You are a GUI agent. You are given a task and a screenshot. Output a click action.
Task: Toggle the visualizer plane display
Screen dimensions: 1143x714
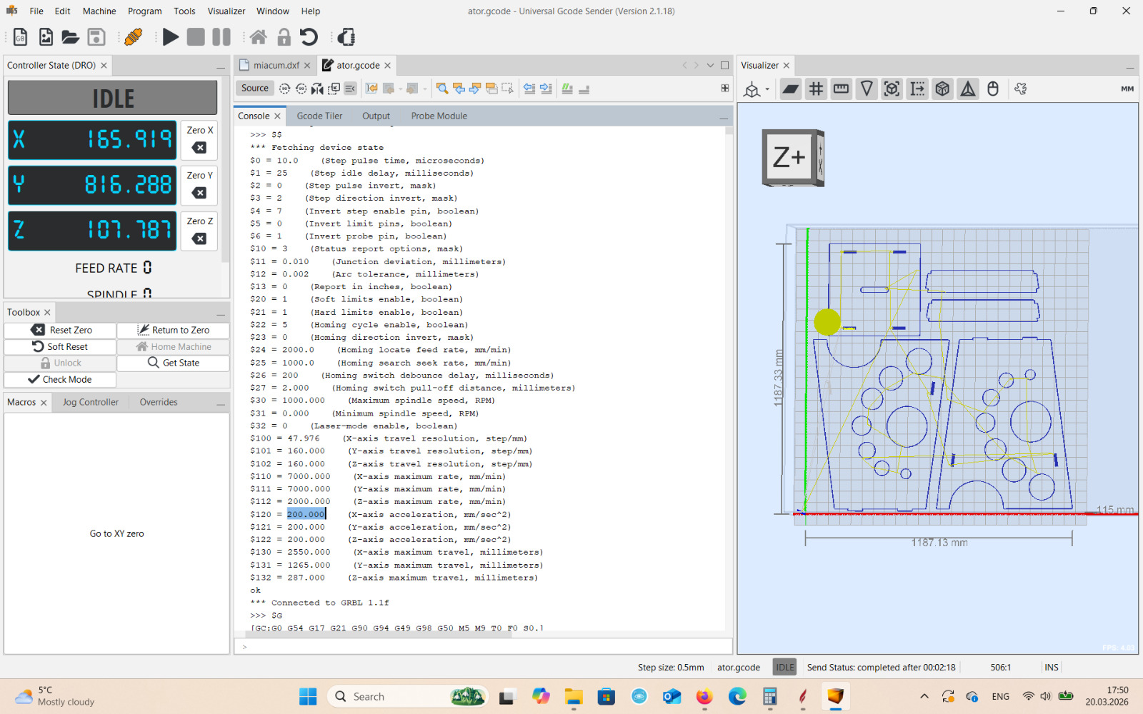click(x=790, y=89)
